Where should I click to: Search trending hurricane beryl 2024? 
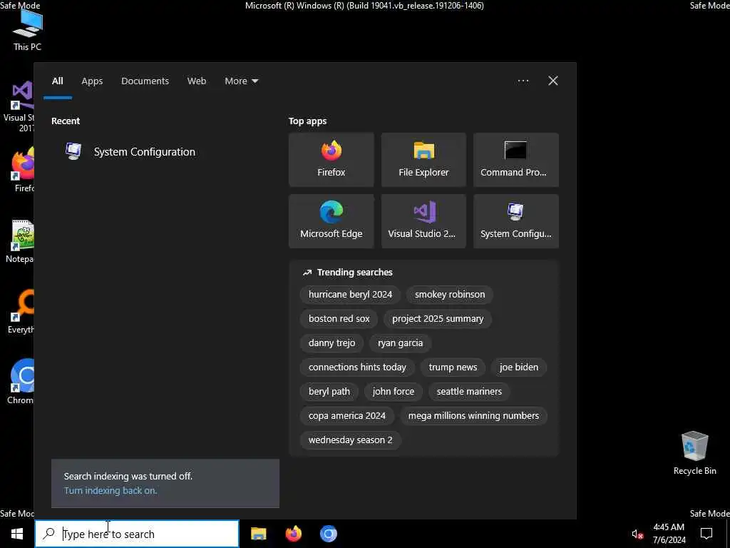(x=350, y=295)
